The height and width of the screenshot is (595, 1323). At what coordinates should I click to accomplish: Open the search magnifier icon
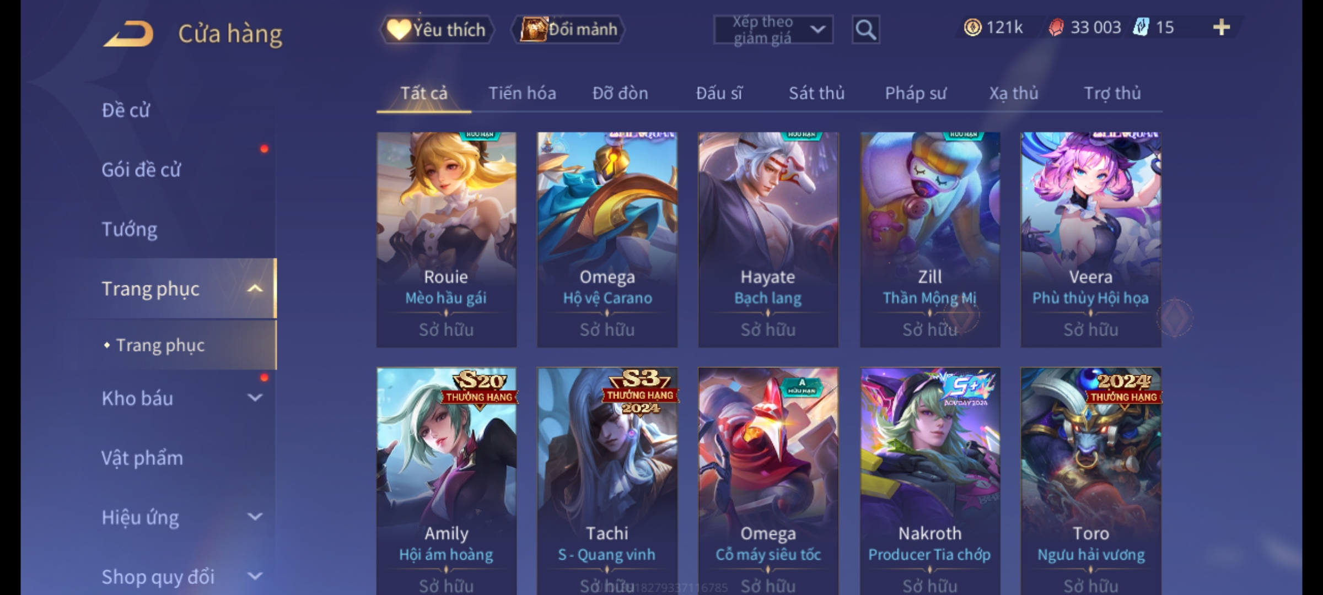(865, 30)
